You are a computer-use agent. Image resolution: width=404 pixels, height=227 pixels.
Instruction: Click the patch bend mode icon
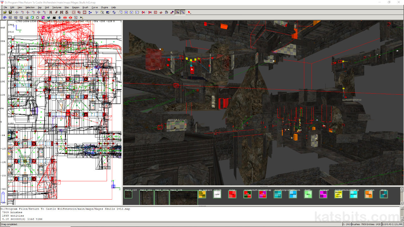click(x=166, y=12)
